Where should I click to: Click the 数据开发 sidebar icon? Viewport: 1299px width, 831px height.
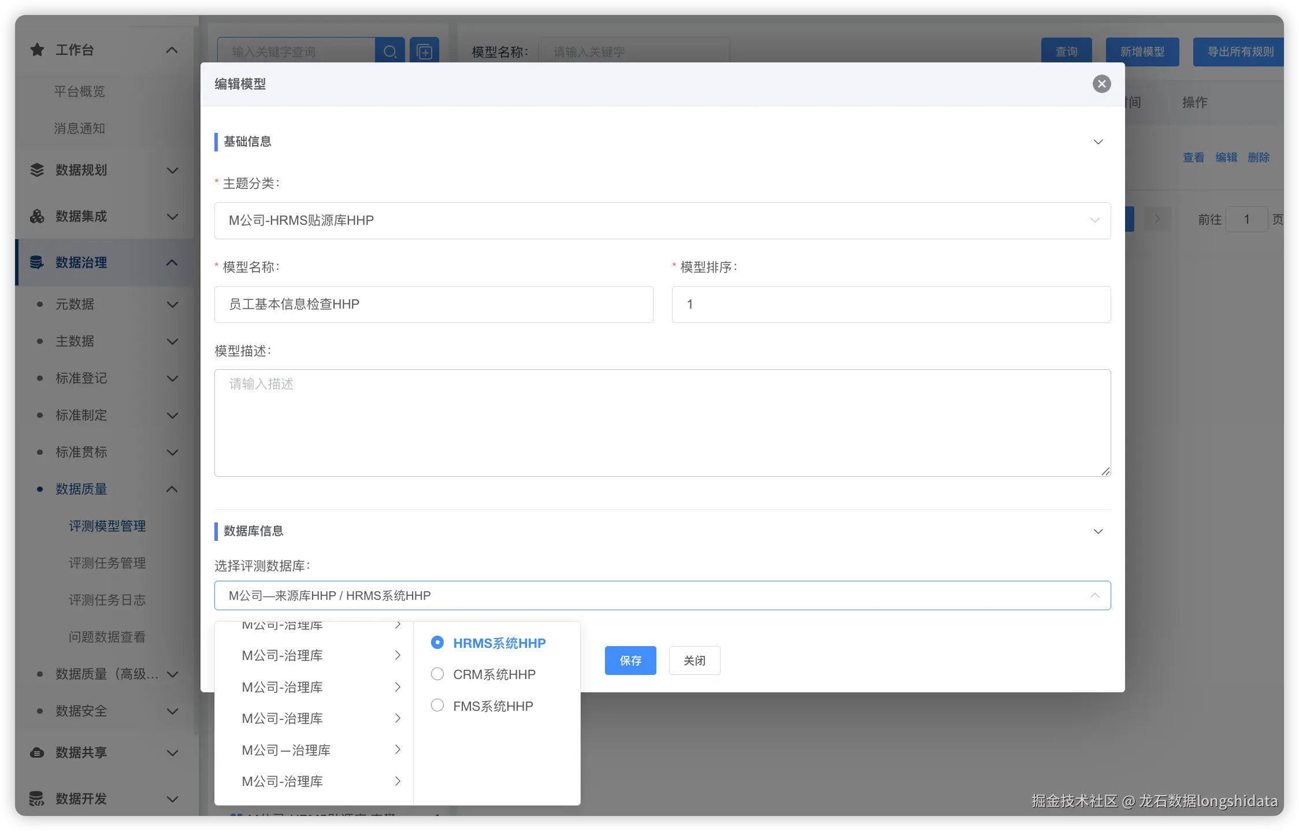point(37,799)
